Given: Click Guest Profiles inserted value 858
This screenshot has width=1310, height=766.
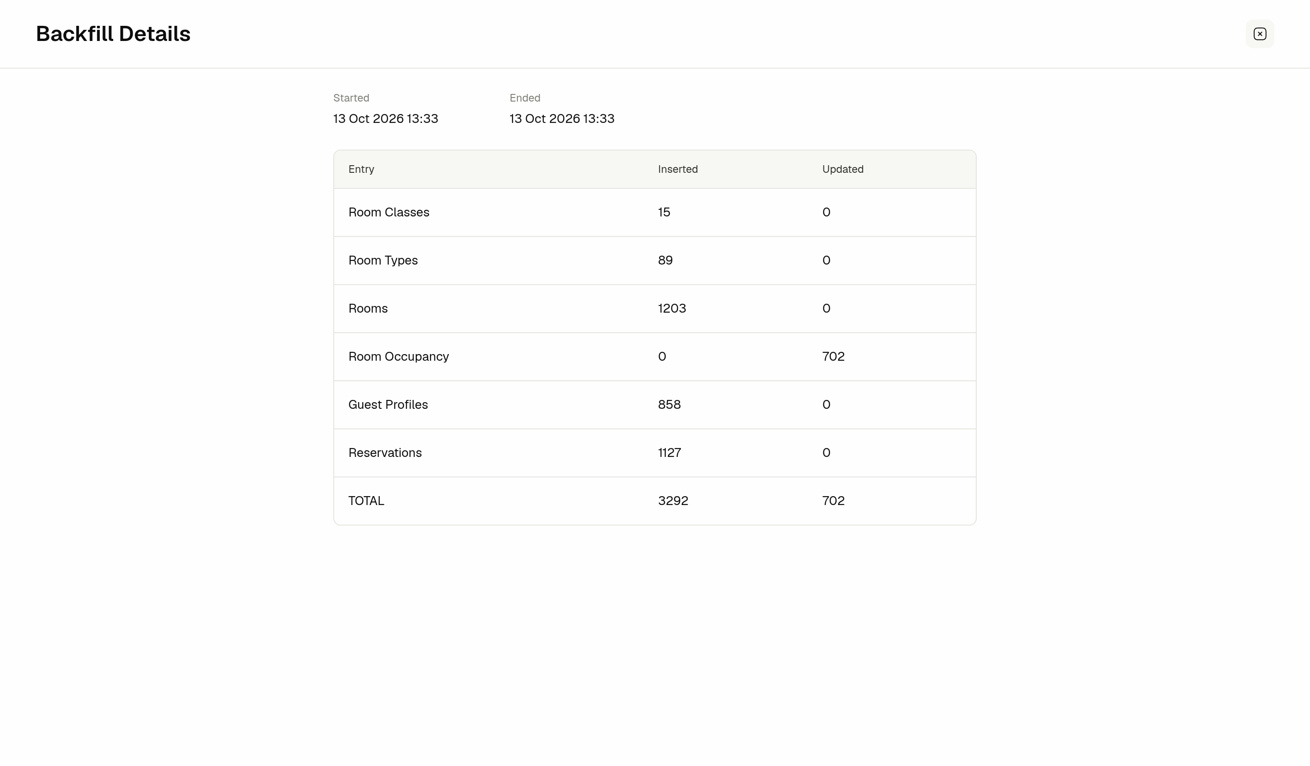Looking at the screenshot, I should [670, 404].
